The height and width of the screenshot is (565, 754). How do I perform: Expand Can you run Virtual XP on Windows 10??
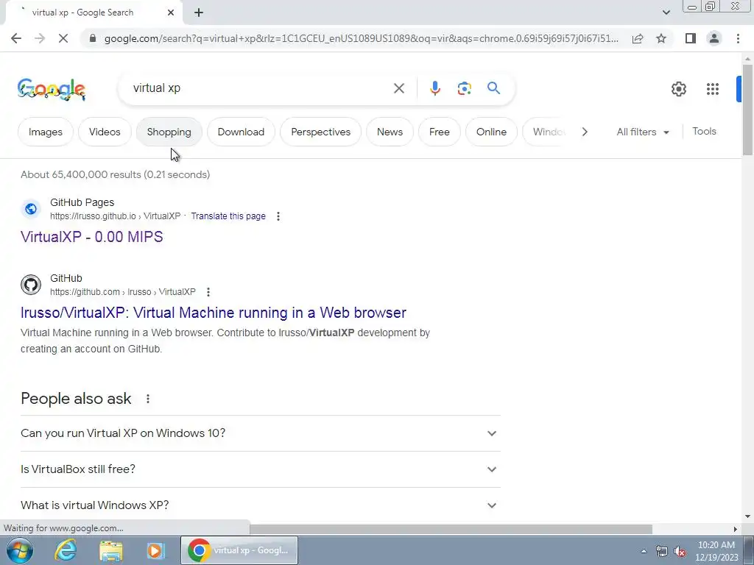click(x=261, y=433)
